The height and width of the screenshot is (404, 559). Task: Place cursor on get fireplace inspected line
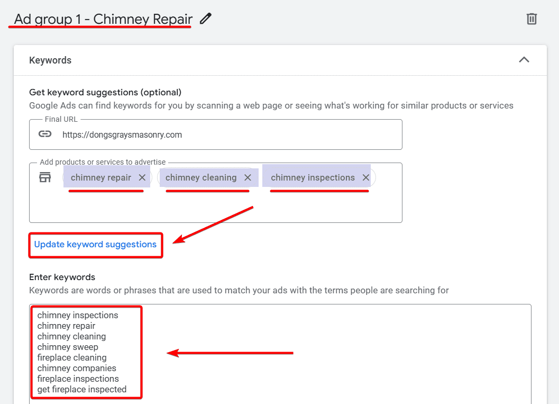(82, 389)
